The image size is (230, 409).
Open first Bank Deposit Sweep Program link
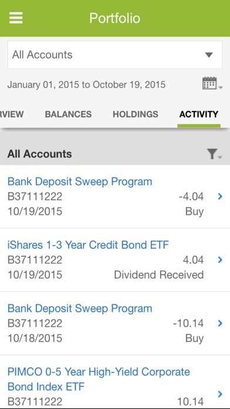[80, 181]
